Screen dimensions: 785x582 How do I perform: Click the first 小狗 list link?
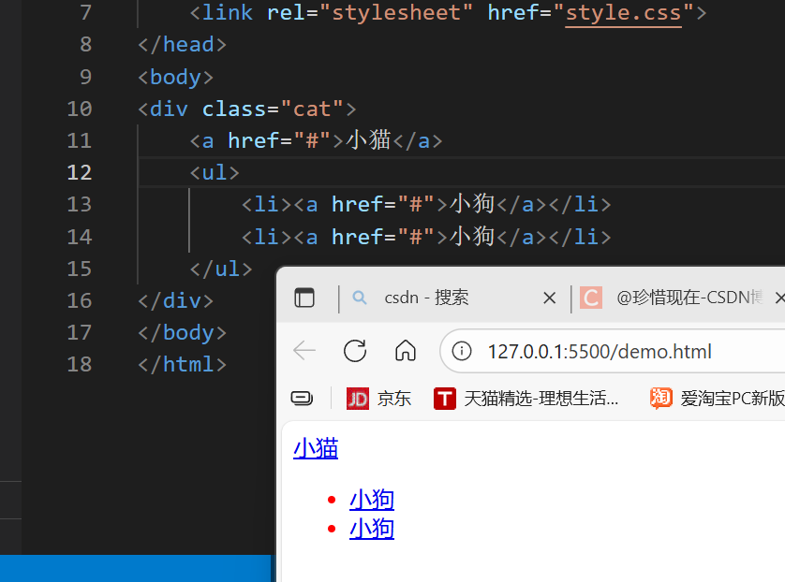pyautogui.click(x=372, y=500)
